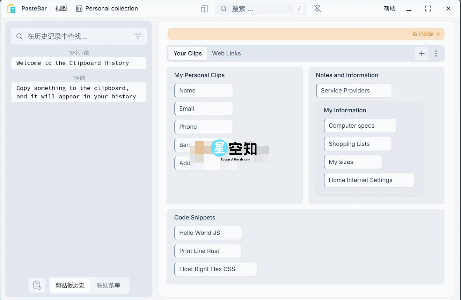461x300 pixels.
Task: Click the plus icon to add a new clip
Action: click(422, 53)
